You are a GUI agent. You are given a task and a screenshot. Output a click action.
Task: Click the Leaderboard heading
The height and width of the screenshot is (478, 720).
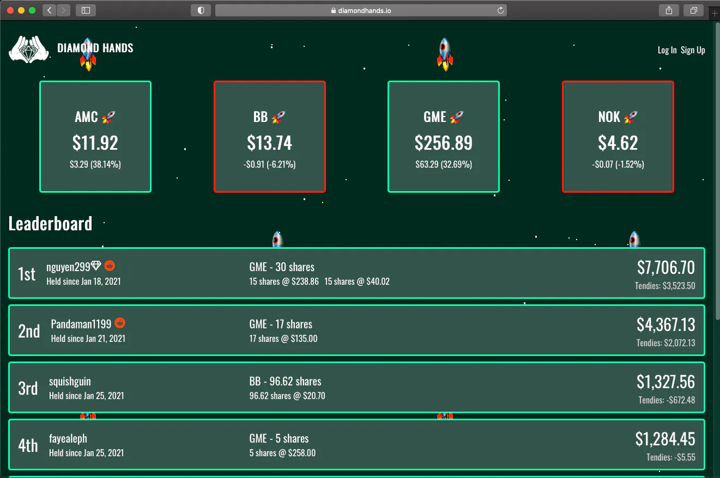point(50,223)
